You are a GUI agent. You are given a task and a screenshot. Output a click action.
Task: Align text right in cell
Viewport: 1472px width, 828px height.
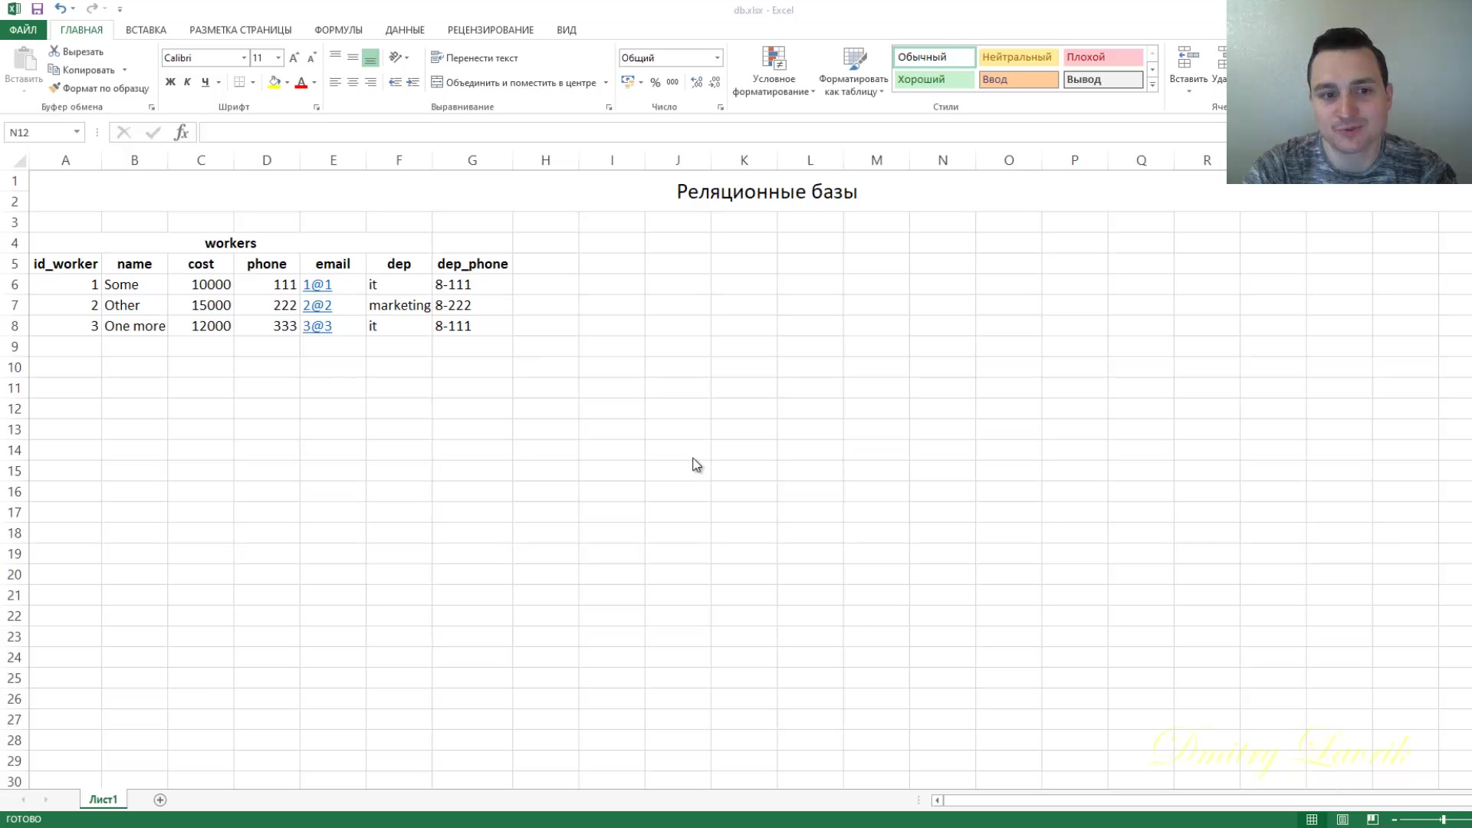tap(370, 82)
